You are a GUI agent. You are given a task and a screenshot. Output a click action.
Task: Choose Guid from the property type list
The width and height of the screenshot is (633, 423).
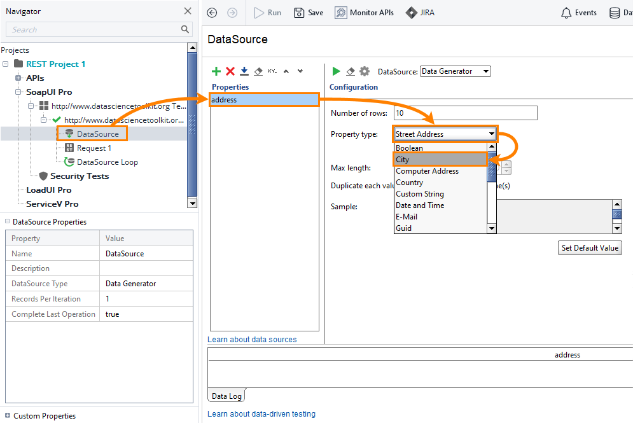coord(441,228)
